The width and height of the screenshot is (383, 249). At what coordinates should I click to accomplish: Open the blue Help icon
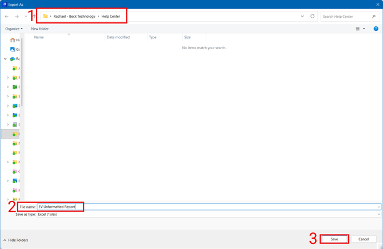pos(376,29)
